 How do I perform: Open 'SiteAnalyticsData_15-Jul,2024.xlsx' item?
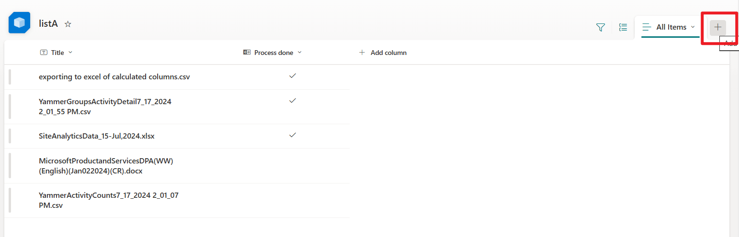[x=97, y=136]
